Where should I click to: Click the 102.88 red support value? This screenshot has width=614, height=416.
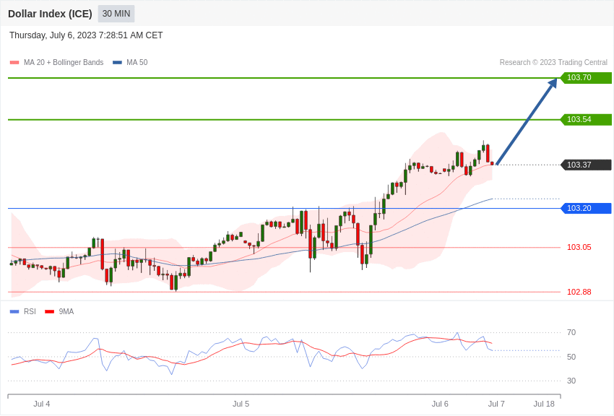coord(579,292)
